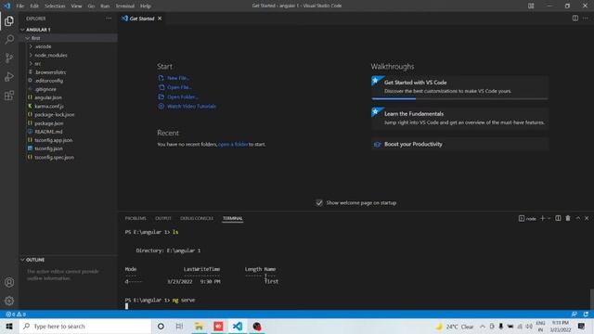Click the Open Folder link
Image resolution: width=594 pixels, height=334 pixels.
pos(183,96)
